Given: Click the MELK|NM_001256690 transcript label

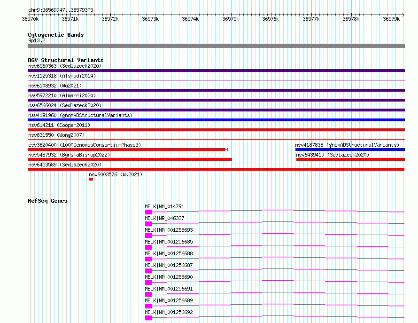Looking at the screenshot, I should tap(169, 277).
